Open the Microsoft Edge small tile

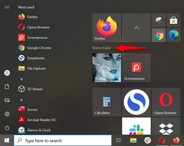173,35
